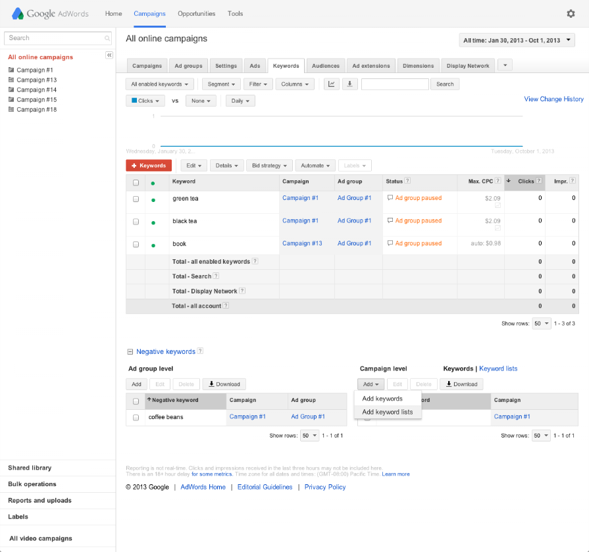Choose Add keyword lists from menu

(x=388, y=412)
